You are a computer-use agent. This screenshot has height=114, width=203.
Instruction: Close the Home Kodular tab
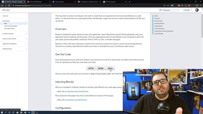click(x=75, y=2)
